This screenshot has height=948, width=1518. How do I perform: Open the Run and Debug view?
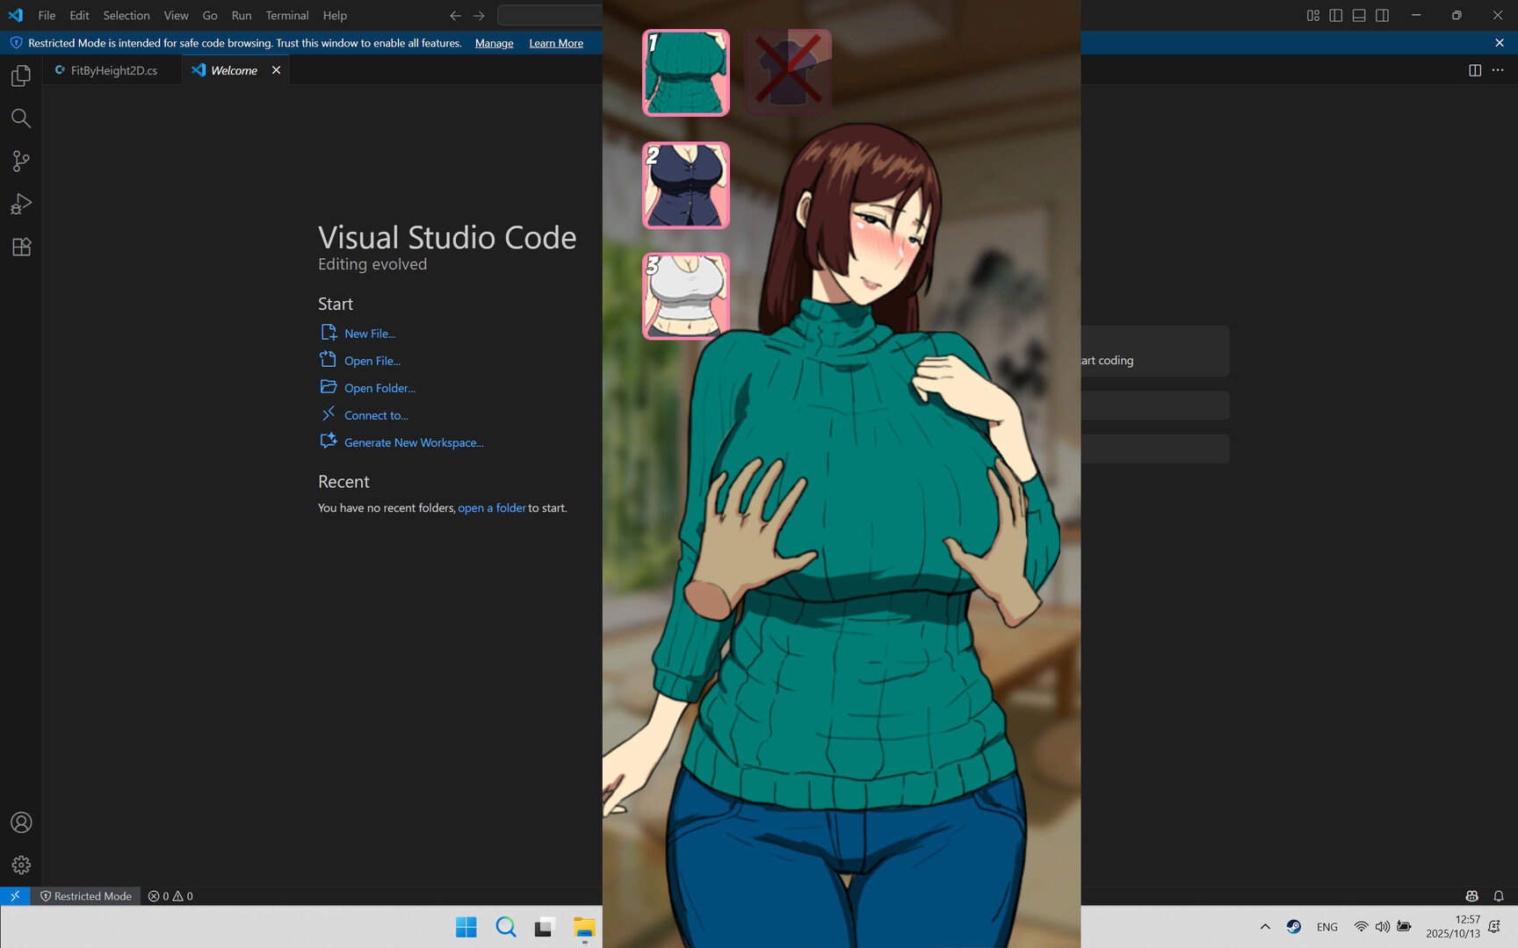(21, 205)
